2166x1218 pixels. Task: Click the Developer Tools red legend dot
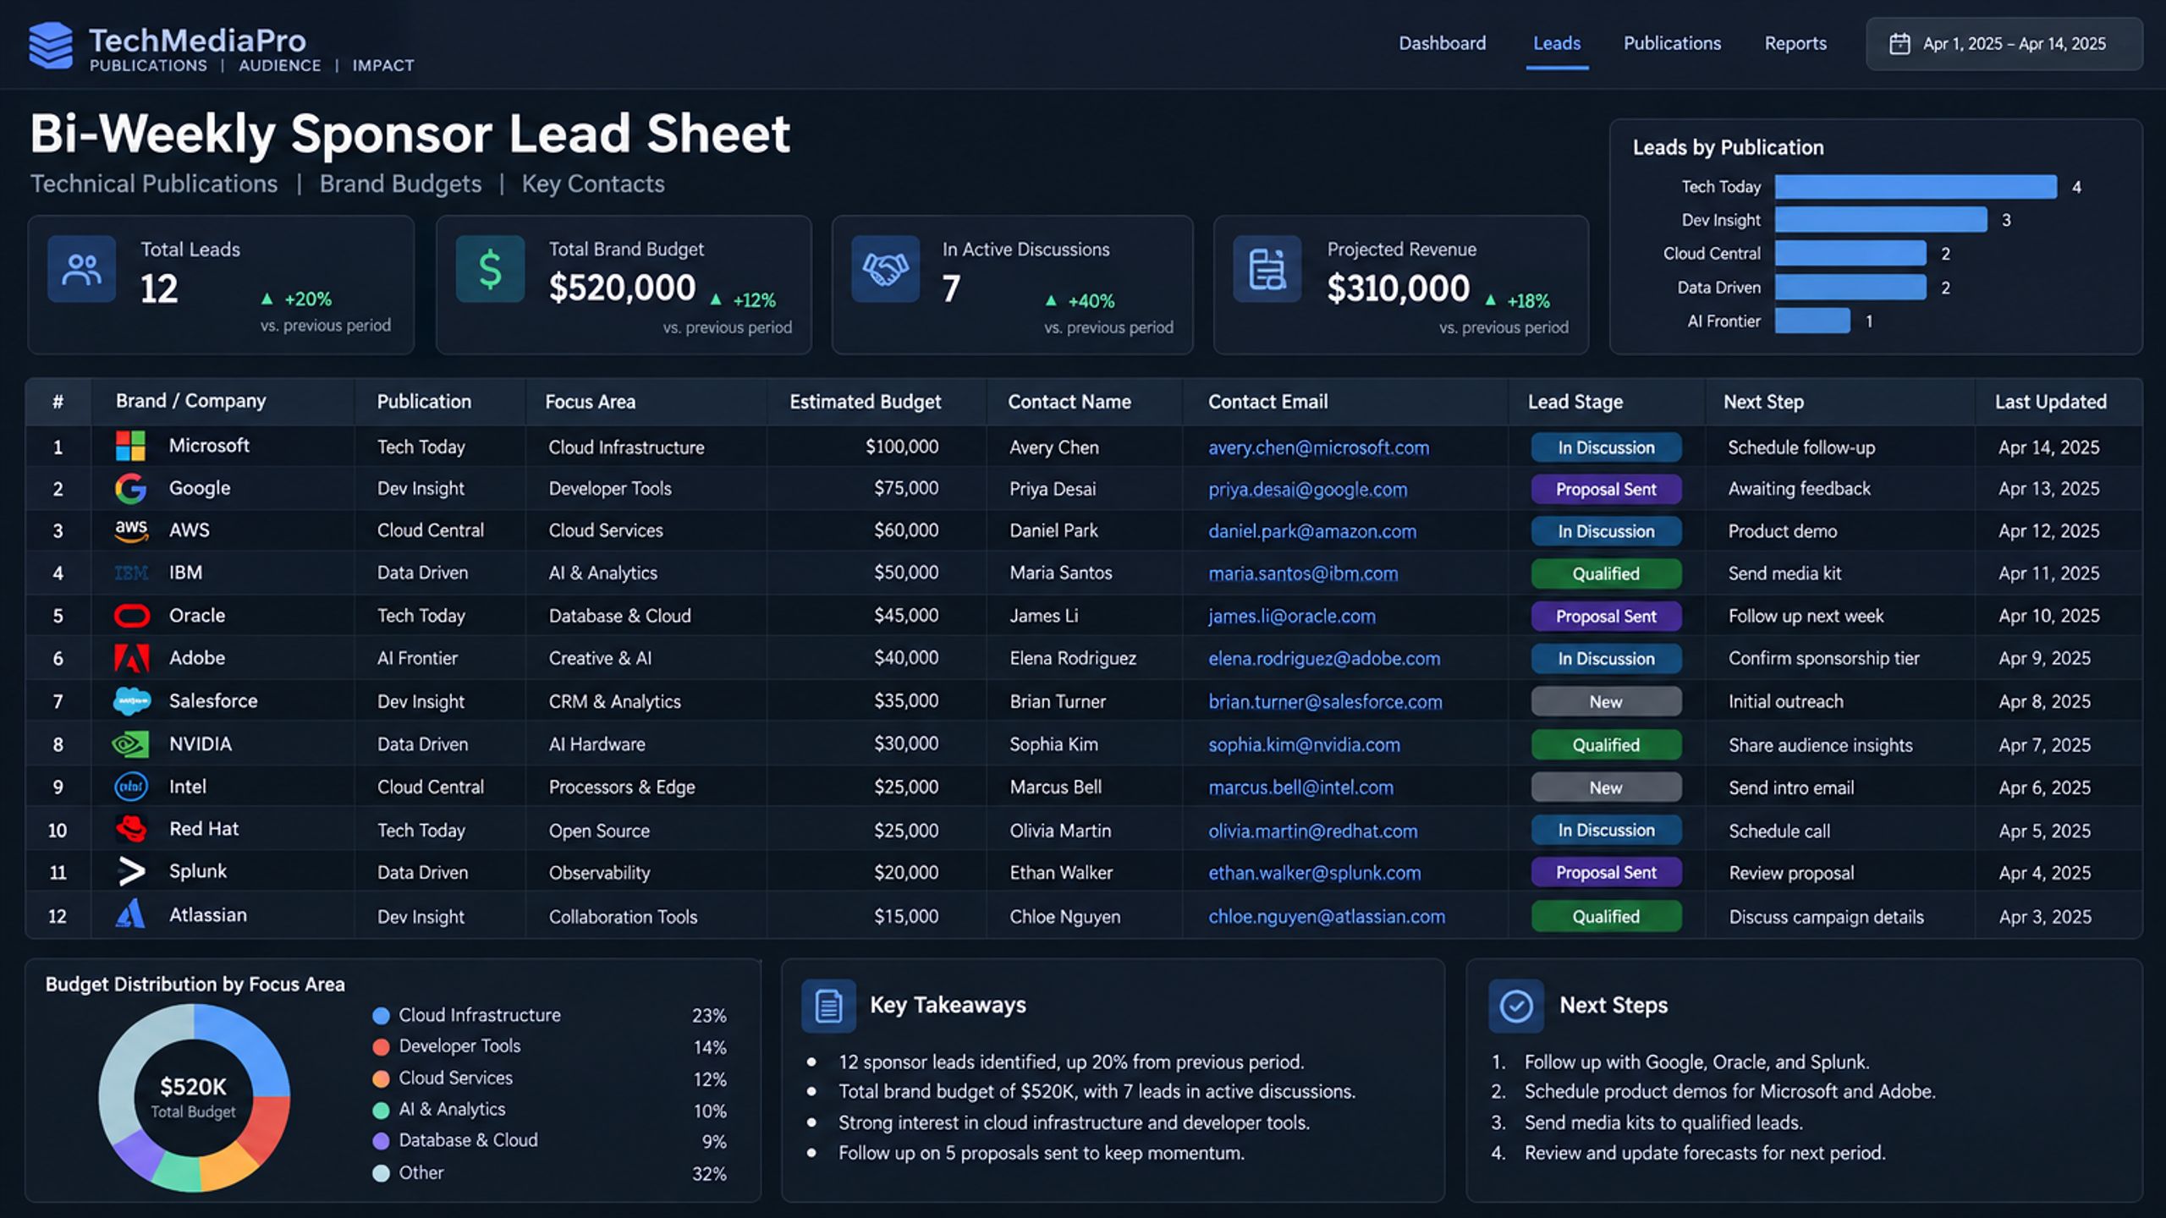[x=381, y=1047]
